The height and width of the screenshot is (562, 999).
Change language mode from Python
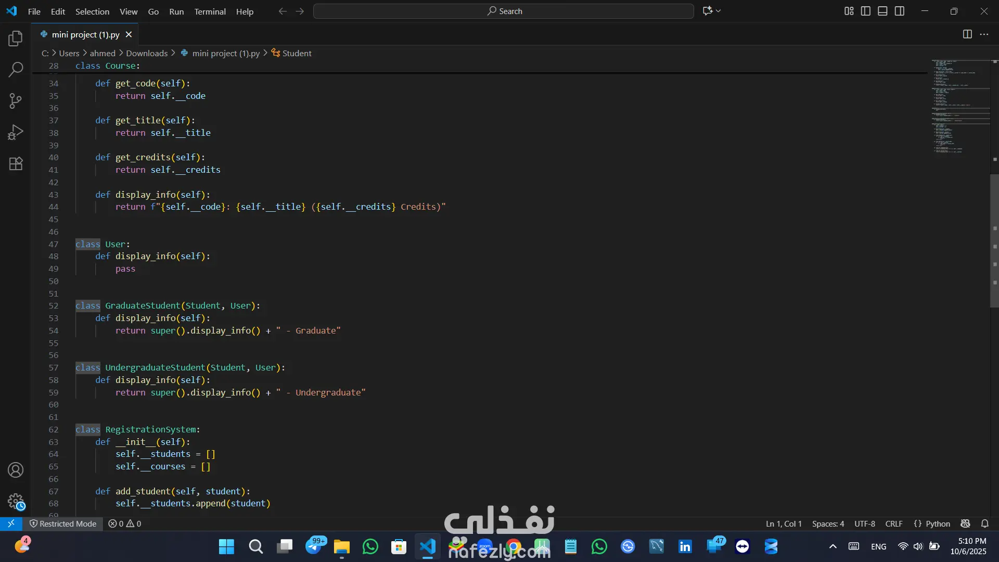(x=938, y=523)
